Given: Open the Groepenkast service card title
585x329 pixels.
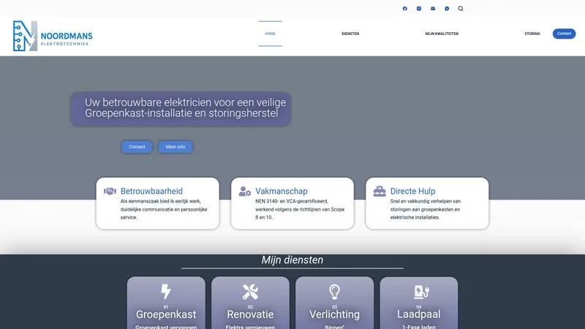Looking at the screenshot, I should pyautogui.click(x=166, y=314).
